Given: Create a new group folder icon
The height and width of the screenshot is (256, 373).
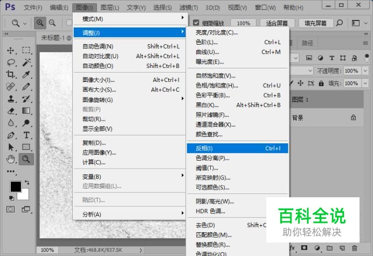Looking at the screenshot, I should (329, 248).
